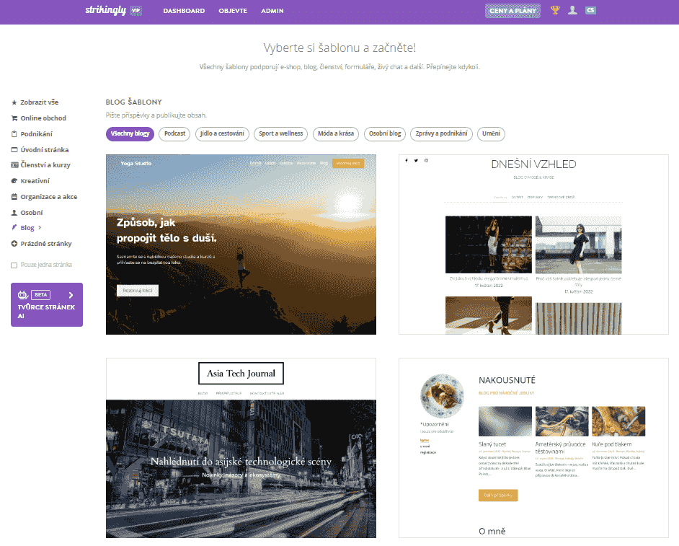Open the Admin menu
Screen dimensions: 679x546
pyautogui.click(x=272, y=11)
